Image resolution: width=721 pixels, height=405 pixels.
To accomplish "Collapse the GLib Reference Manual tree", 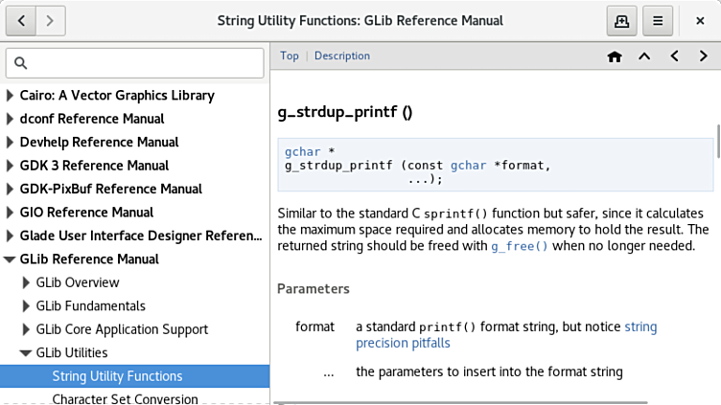I will click(x=11, y=259).
